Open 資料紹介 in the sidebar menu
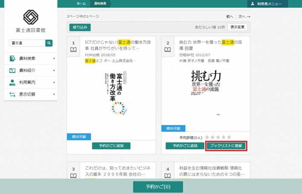The height and width of the screenshot is (194, 302). tap(31, 71)
